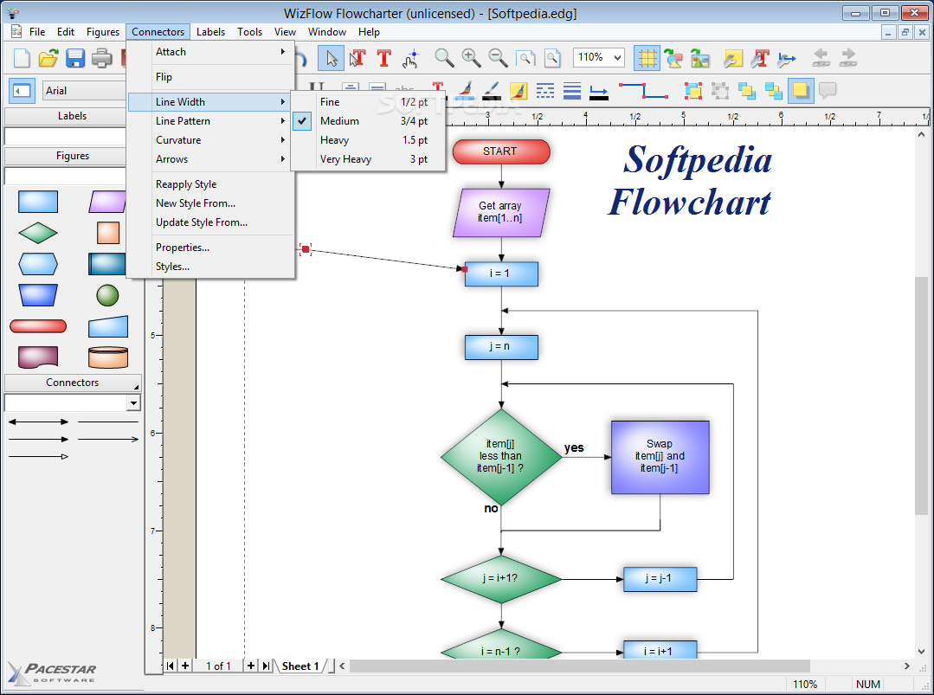The height and width of the screenshot is (695, 934).
Task: Zoom out with the minus magnifier
Action: click(x=498, y=58)
